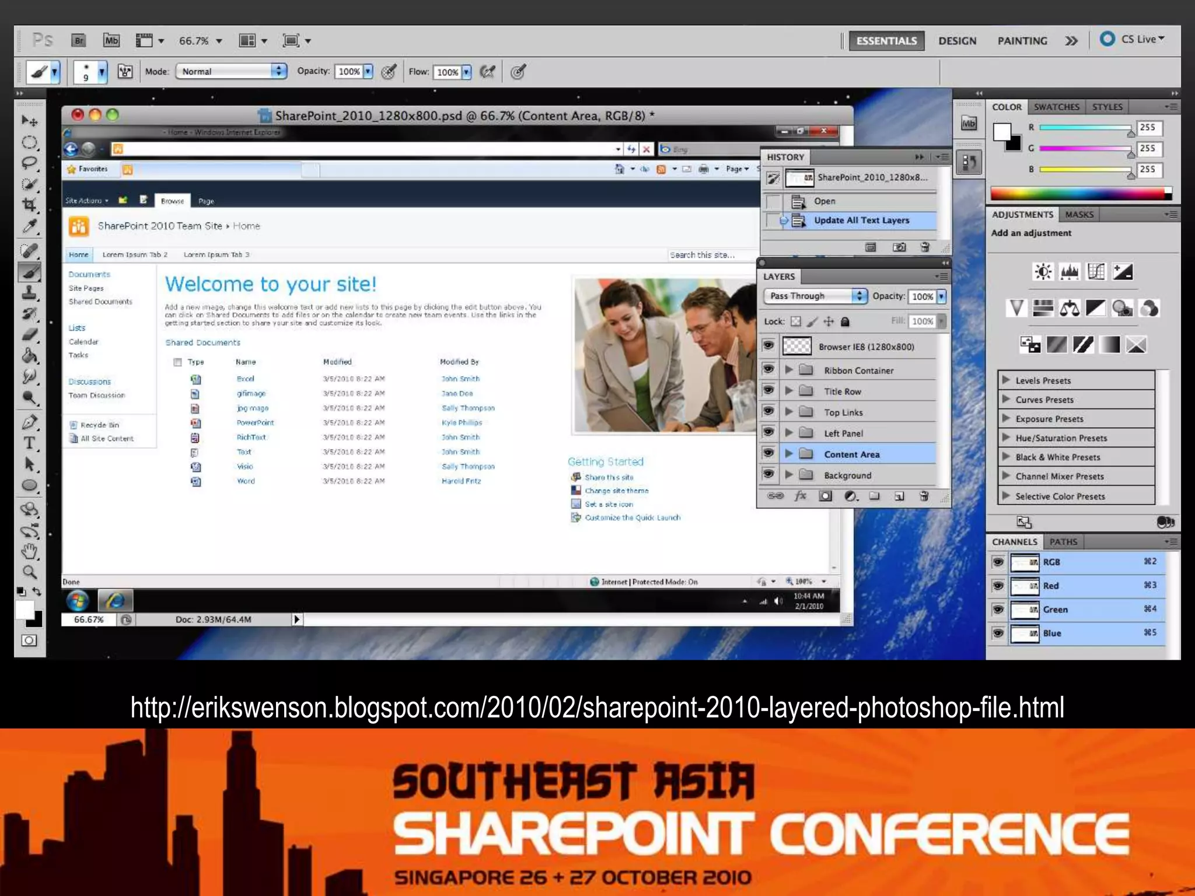Delete layer with Layers panel trash icon

[924, 496]
